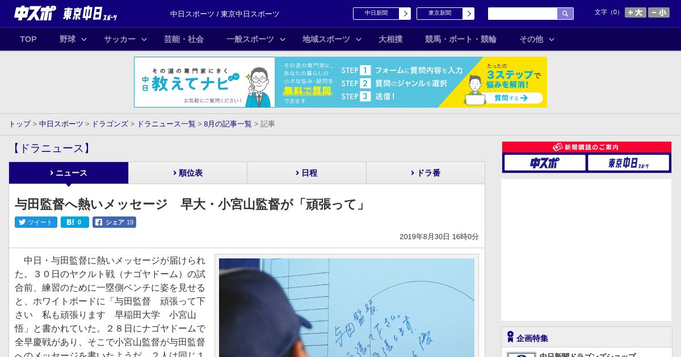Click the article whiteboard photo
The height and width of the screenshot is (357, 681).
[x=347, y=308]
